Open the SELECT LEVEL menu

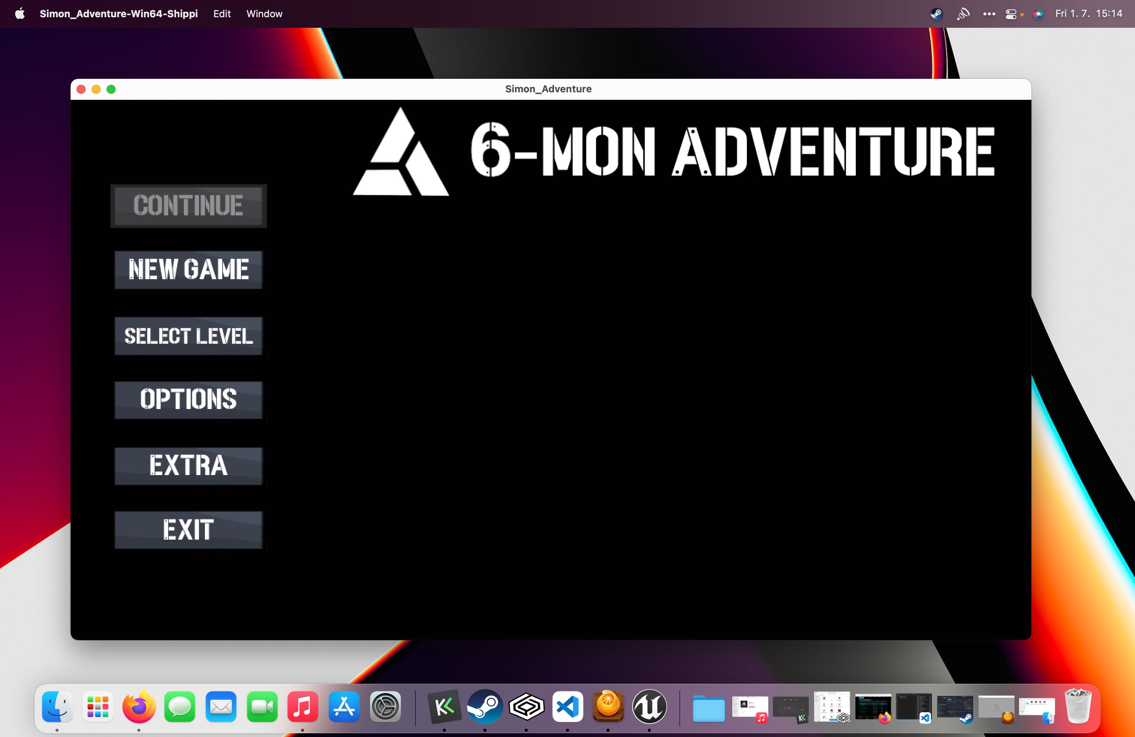188,336
